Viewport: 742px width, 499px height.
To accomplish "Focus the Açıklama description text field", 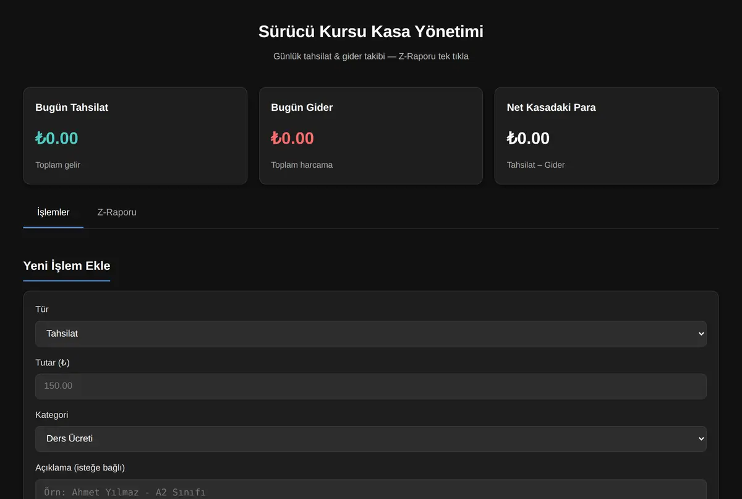I will (371, 490).
